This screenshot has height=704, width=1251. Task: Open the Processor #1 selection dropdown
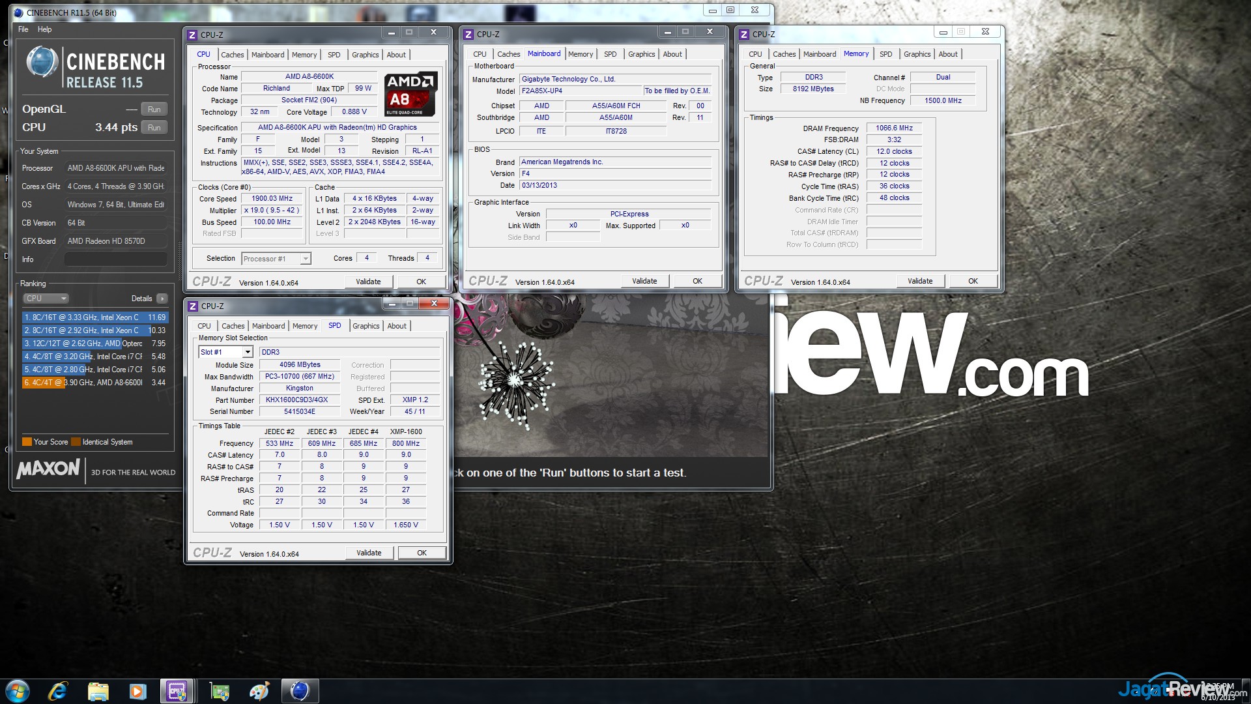click(x=305, y=259)
